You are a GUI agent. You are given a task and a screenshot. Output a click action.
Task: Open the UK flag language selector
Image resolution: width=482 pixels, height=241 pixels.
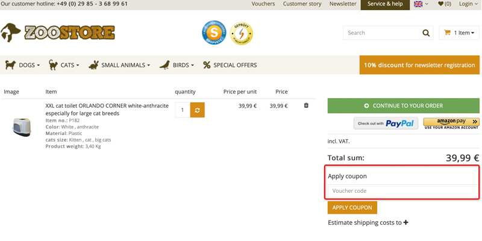[421, 4]
